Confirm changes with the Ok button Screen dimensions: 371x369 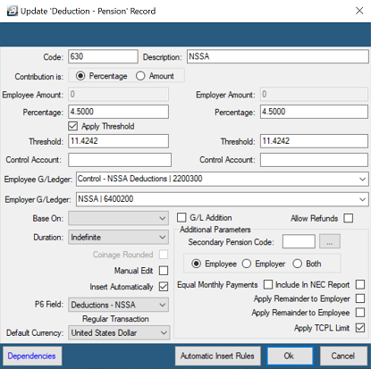coord(289,356)
